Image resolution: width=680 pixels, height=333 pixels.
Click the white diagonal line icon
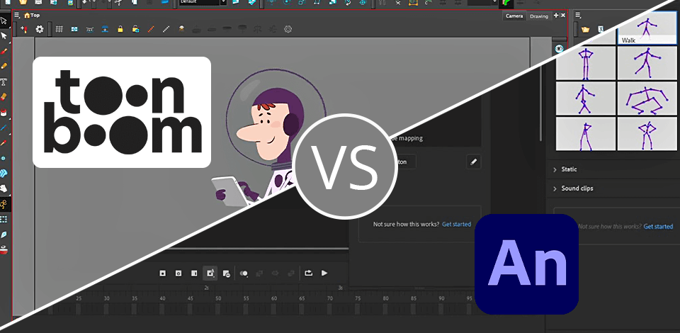pos(166,29)
